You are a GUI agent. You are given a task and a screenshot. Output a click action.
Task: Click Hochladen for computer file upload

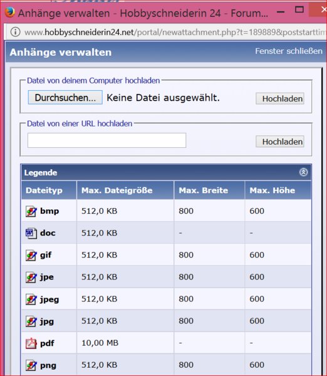point(280,98)
